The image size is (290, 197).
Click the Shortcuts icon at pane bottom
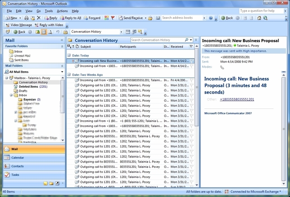coord(58,183)
